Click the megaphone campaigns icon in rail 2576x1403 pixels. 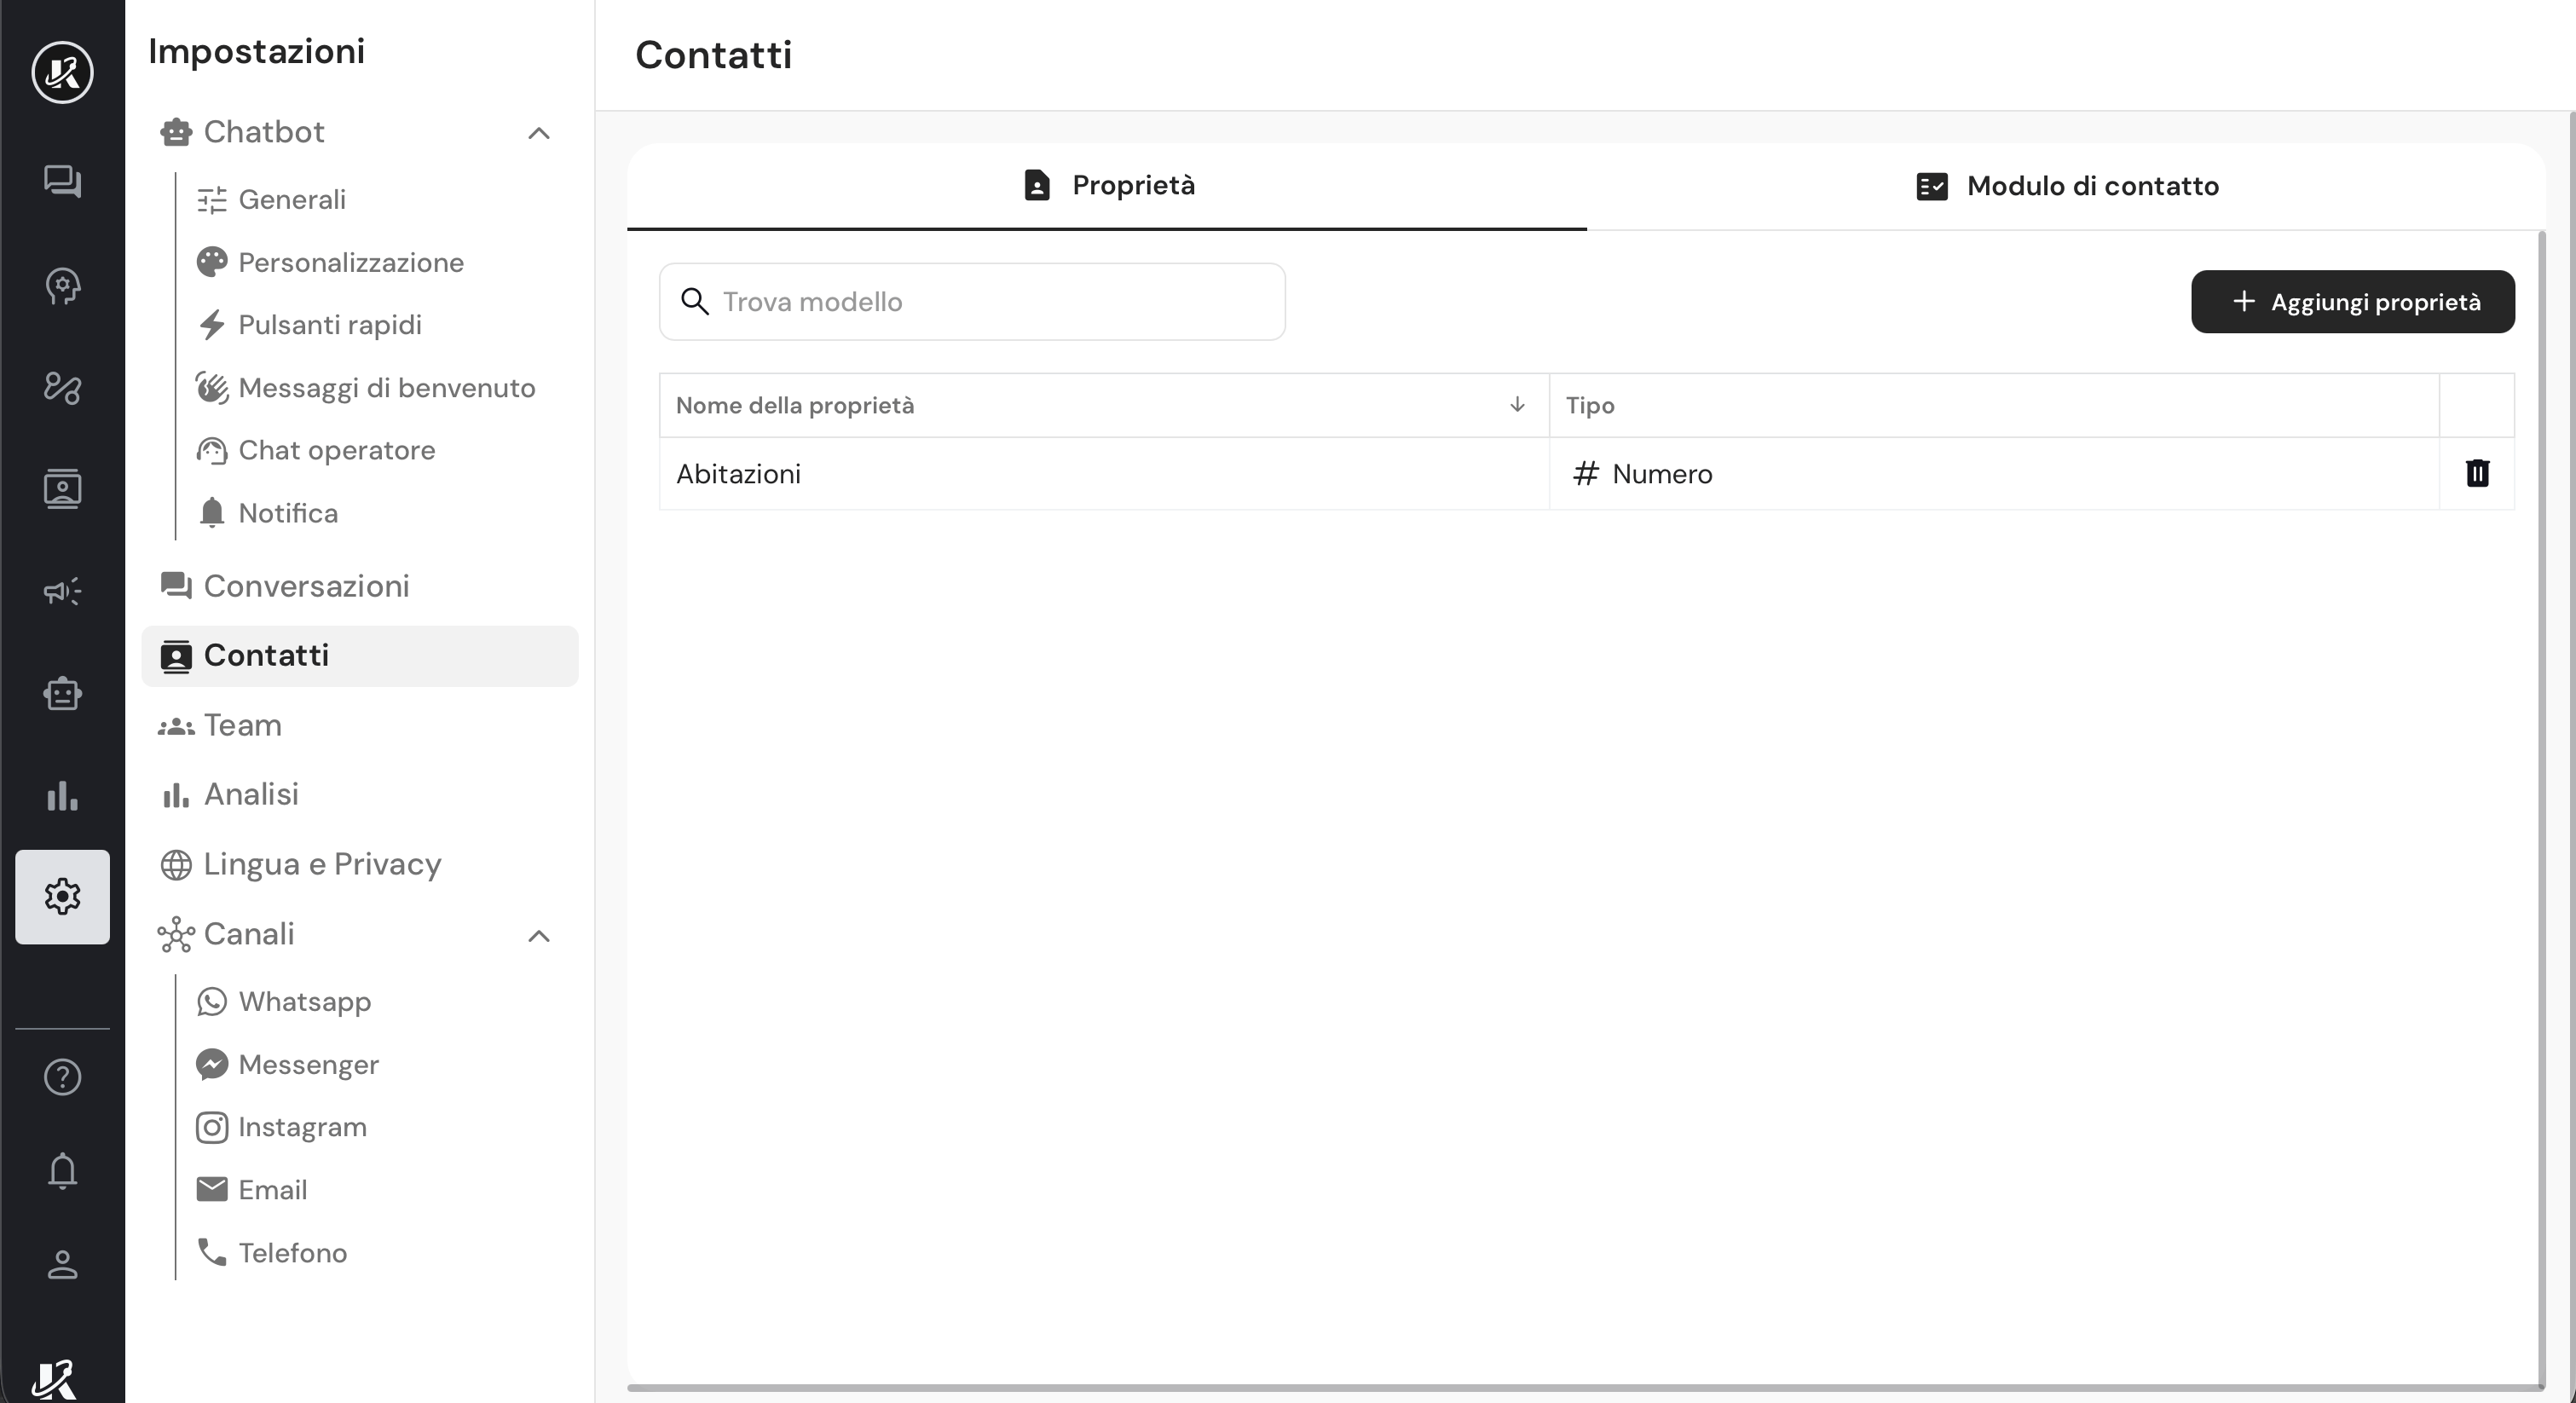(62, 591)
